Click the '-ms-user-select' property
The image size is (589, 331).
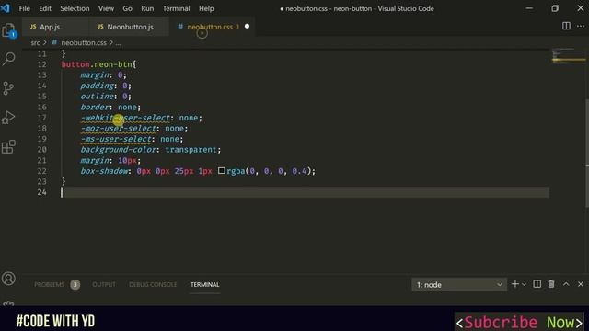pos(116,139)
